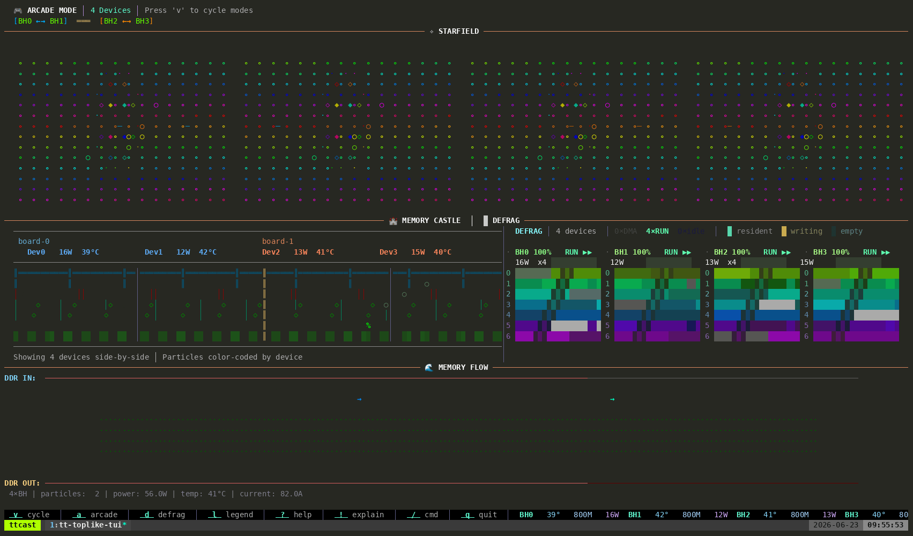Expand the board-0 device group
913x536 pixels.
(x=34, y=242)
